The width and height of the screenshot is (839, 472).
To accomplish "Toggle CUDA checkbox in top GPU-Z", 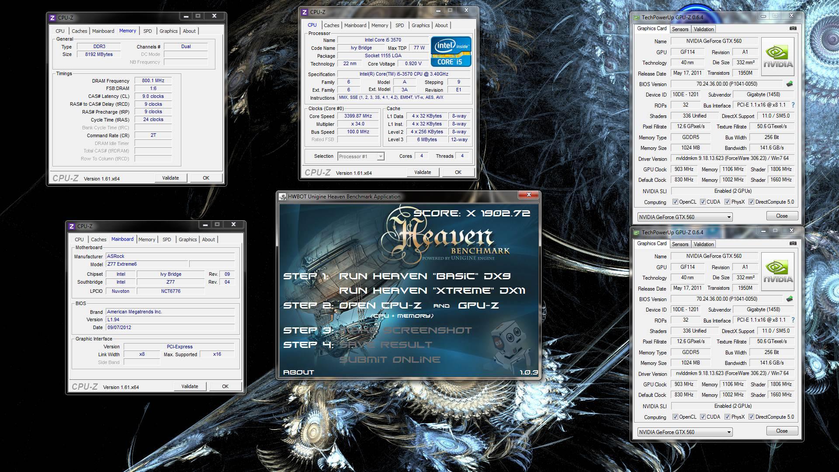I will (703, 202).
